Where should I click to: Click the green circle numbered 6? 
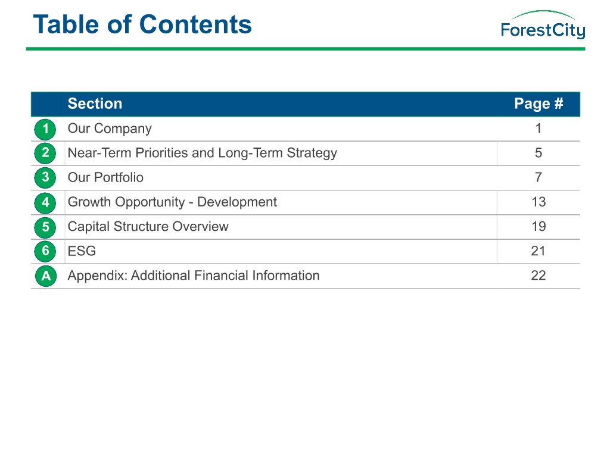click(x=45, y=251)
